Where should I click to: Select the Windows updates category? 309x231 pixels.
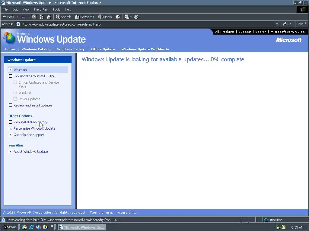pyautogui.click(x=25, y=93)
